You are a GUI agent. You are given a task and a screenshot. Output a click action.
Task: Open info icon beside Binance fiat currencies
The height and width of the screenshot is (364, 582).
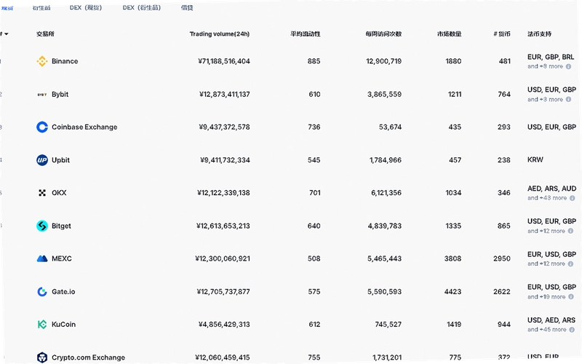pos(568,66)
